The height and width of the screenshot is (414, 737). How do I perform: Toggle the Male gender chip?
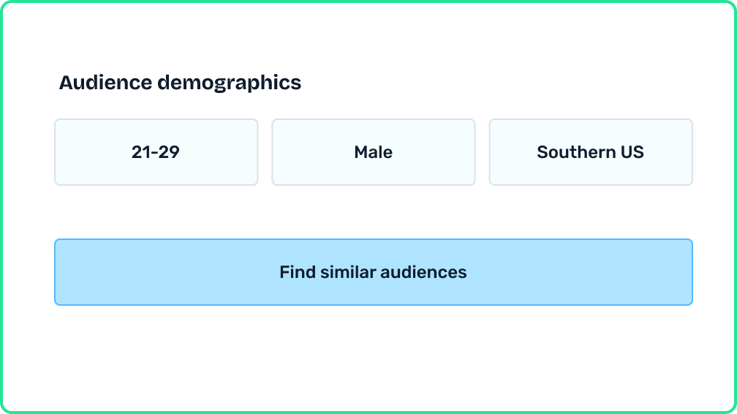[x=373, y=152]
